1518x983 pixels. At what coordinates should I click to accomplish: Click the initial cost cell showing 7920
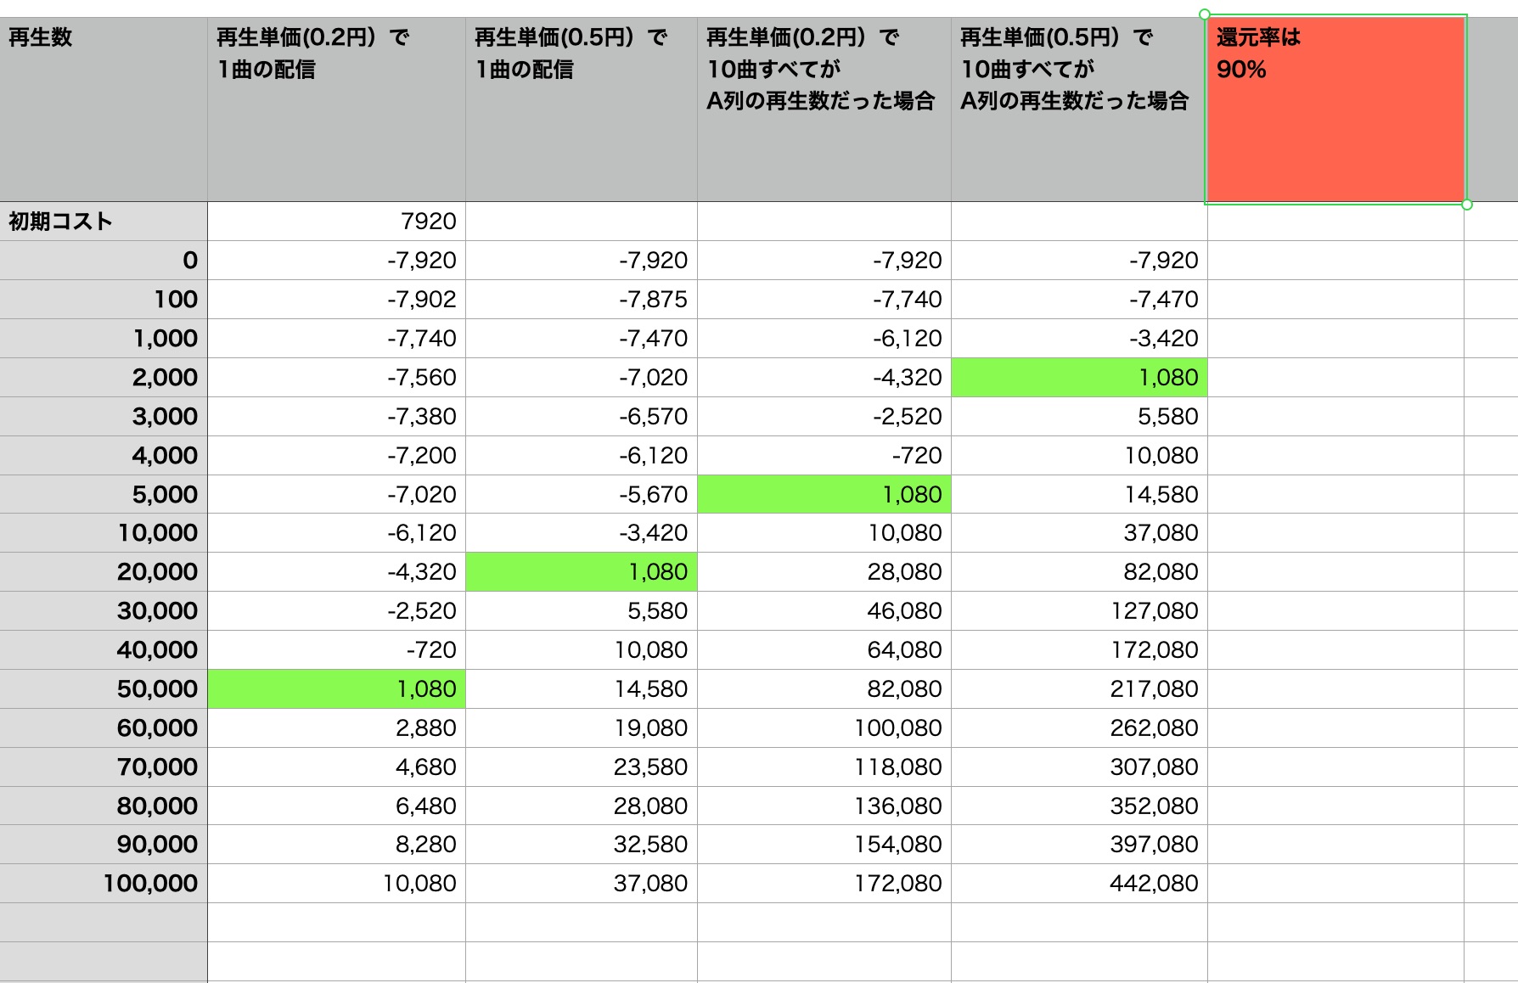336,222
